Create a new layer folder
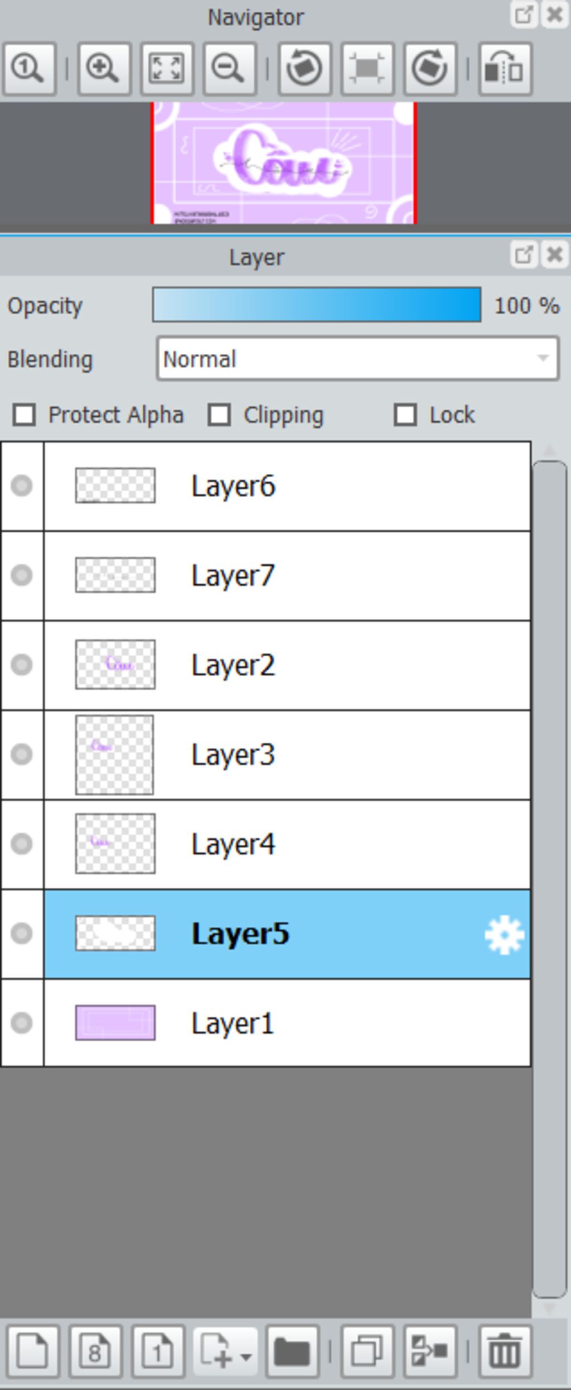The width and height of the screenshot is (571, 1390). tap(292, 1351)
